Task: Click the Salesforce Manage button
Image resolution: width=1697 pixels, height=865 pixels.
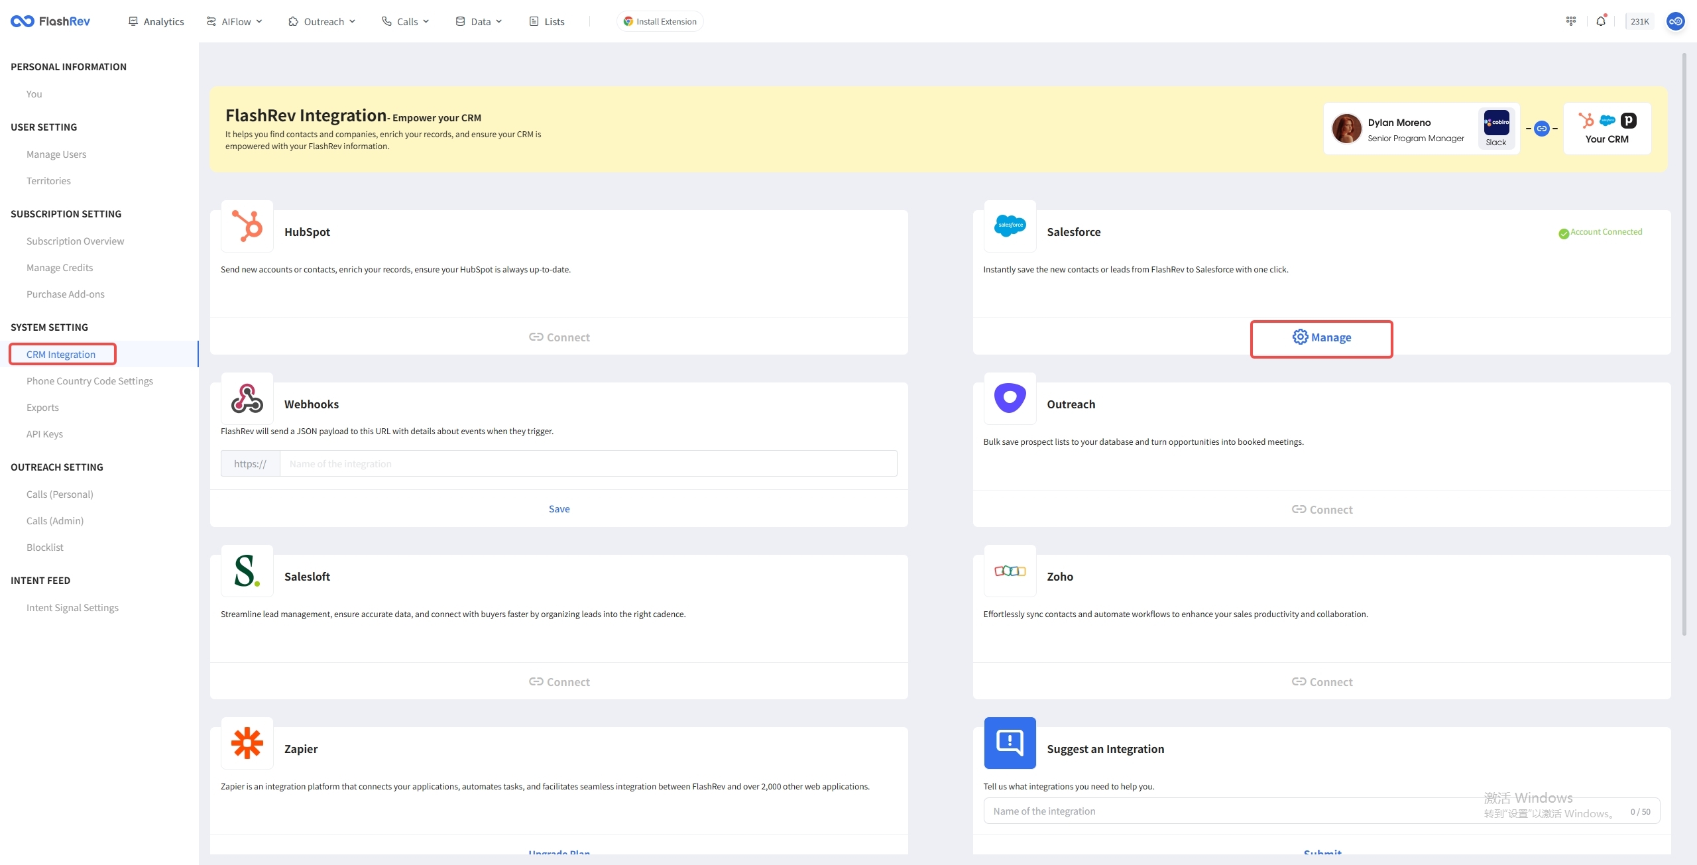Action: click(1321, 338)
